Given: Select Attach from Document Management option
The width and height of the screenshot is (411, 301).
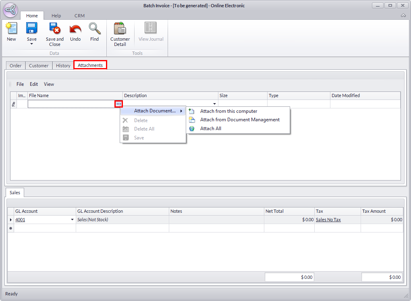Looking at the screenshot, I should tap(240, 120).
